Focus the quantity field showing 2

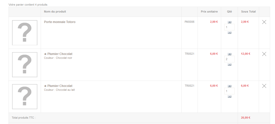(229, 59)
